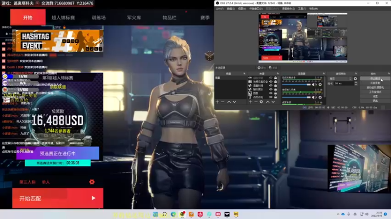Click the red gear settings icon above 开始匹配
391x219 pixels.
[92, 182]
